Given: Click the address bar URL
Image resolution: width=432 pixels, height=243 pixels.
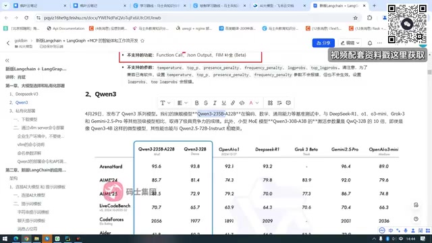Looking at the screenshot, I should point(103,18).
